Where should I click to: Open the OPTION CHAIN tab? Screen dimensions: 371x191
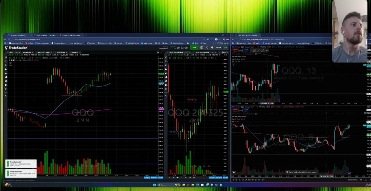44,52
